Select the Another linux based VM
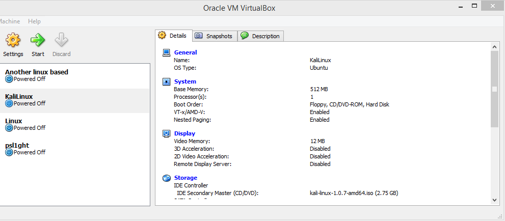This screenshot has height=221, width=505. 75,76
